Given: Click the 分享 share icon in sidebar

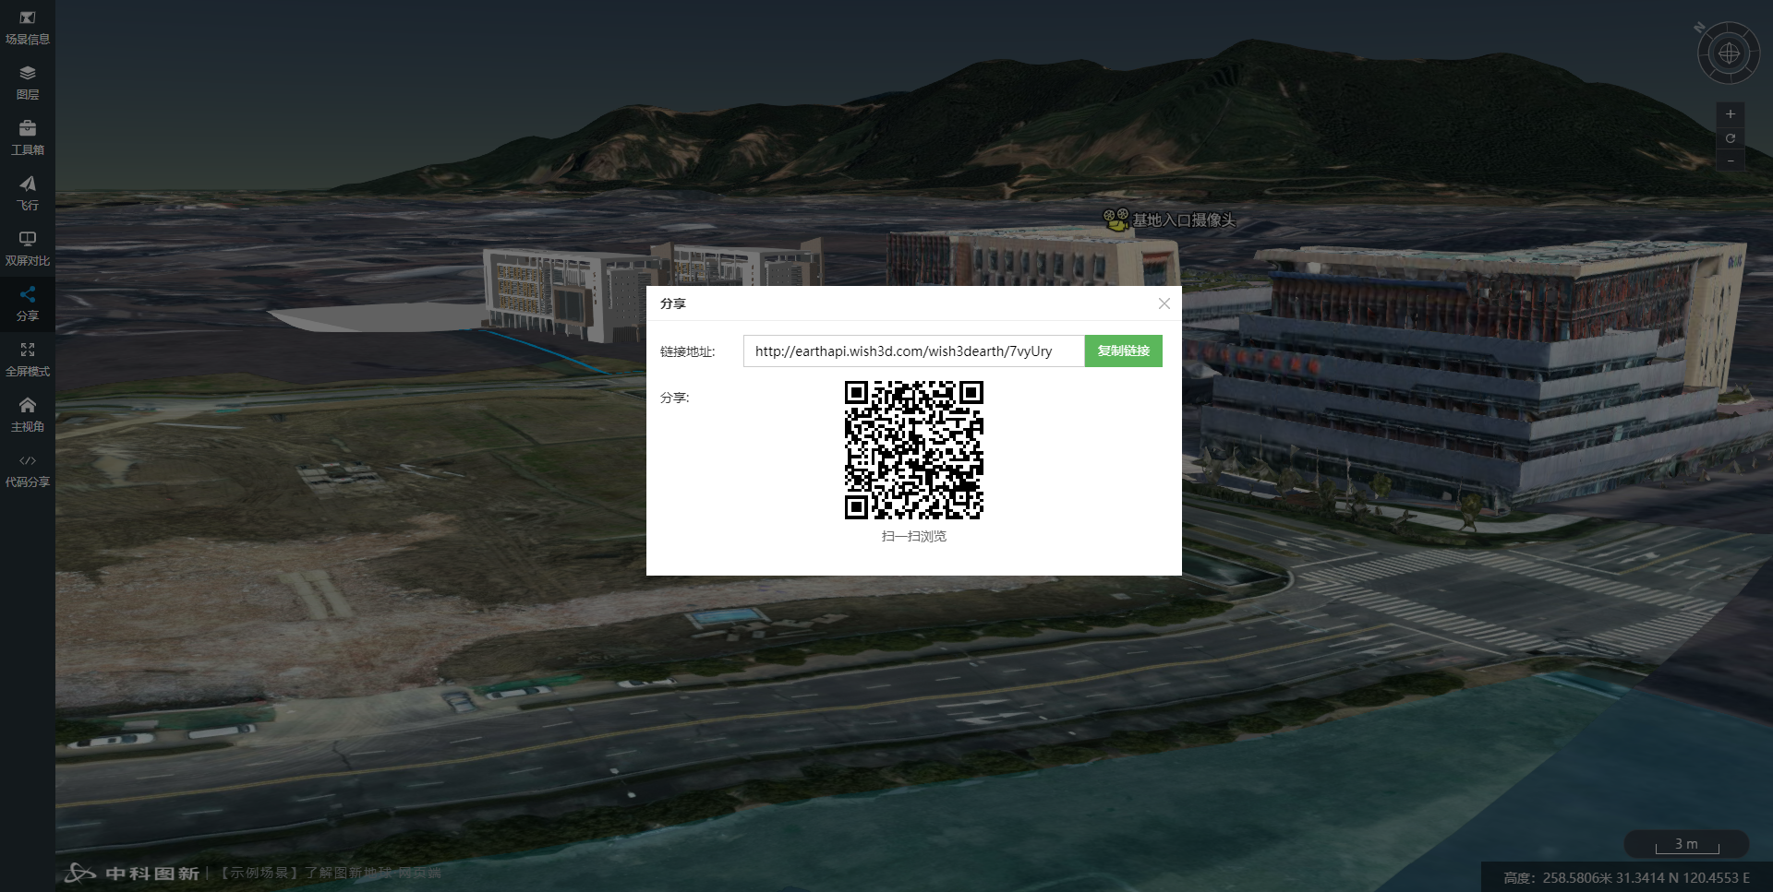Looking at the screenshot, I should pyautogui.click(x=28, y=303).
